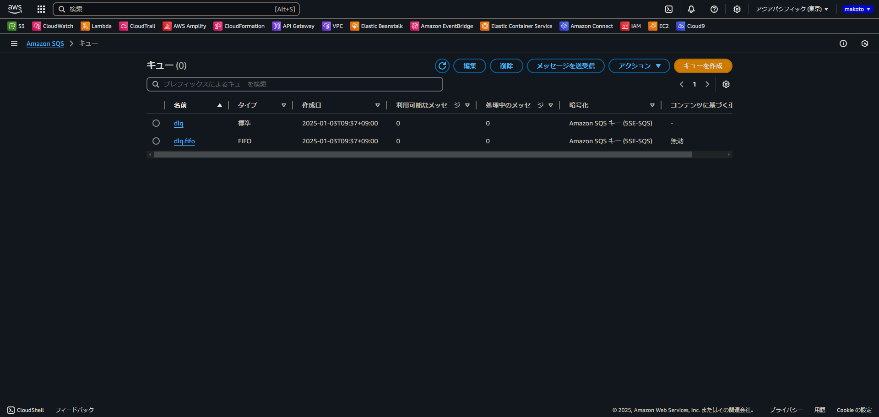Open Elastic Container Service favorite shortcut

click(x=516, y=26)
